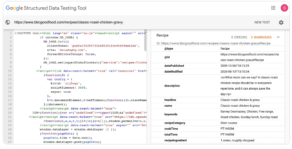
Task: Click the globe icon beside the URL
Action: (x=8, y=22)
